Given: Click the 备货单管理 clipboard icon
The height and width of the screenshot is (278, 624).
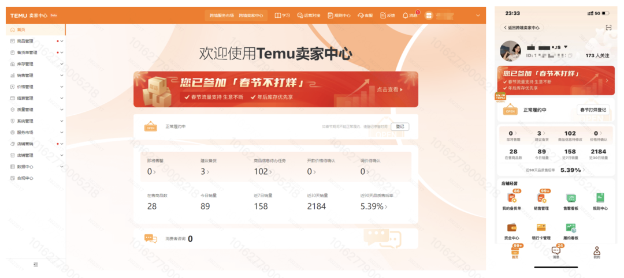Looking at the screenshot, I should pyautogui.click(x=13, y=53).
